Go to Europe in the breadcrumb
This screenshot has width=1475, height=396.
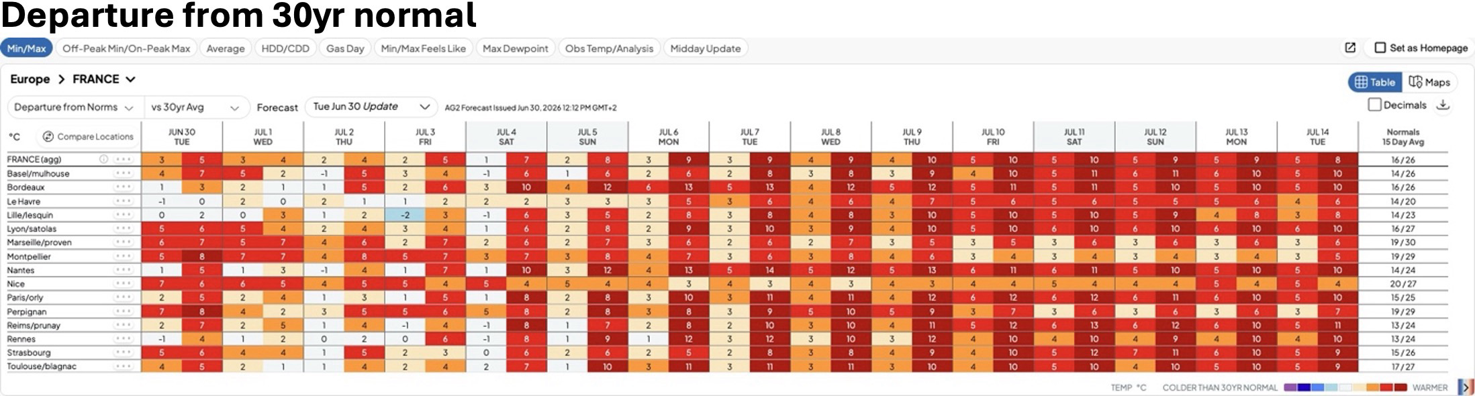pyautogui.click(x=30, y=79)
